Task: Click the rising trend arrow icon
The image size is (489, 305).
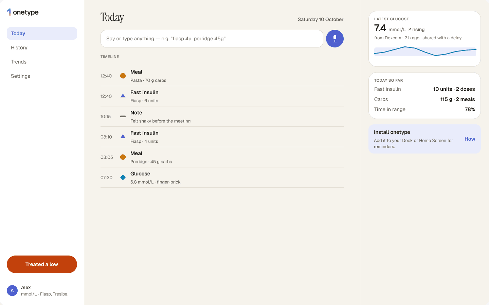Action: click(x=410, y=29)
